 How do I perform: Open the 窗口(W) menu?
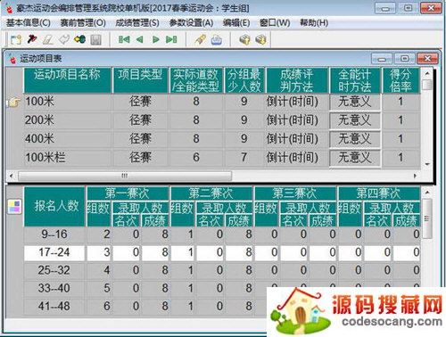(x=275, y=23)
